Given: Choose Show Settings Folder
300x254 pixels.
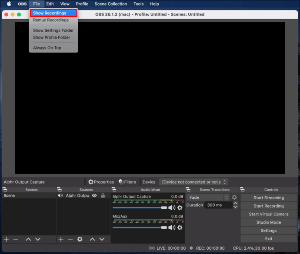Looking at the screenshot, I should point(53,30).
